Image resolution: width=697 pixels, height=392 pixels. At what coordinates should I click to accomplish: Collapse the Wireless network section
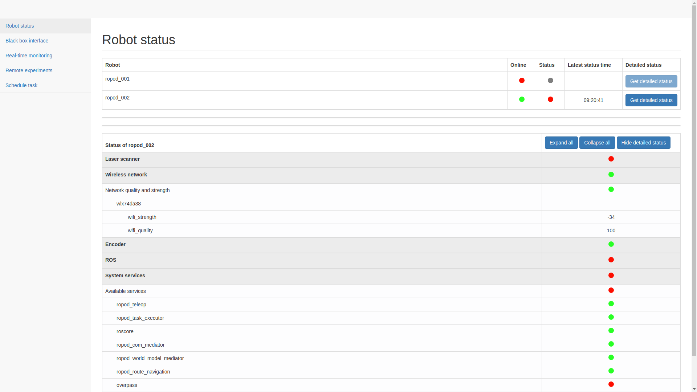tap(126, 175)
